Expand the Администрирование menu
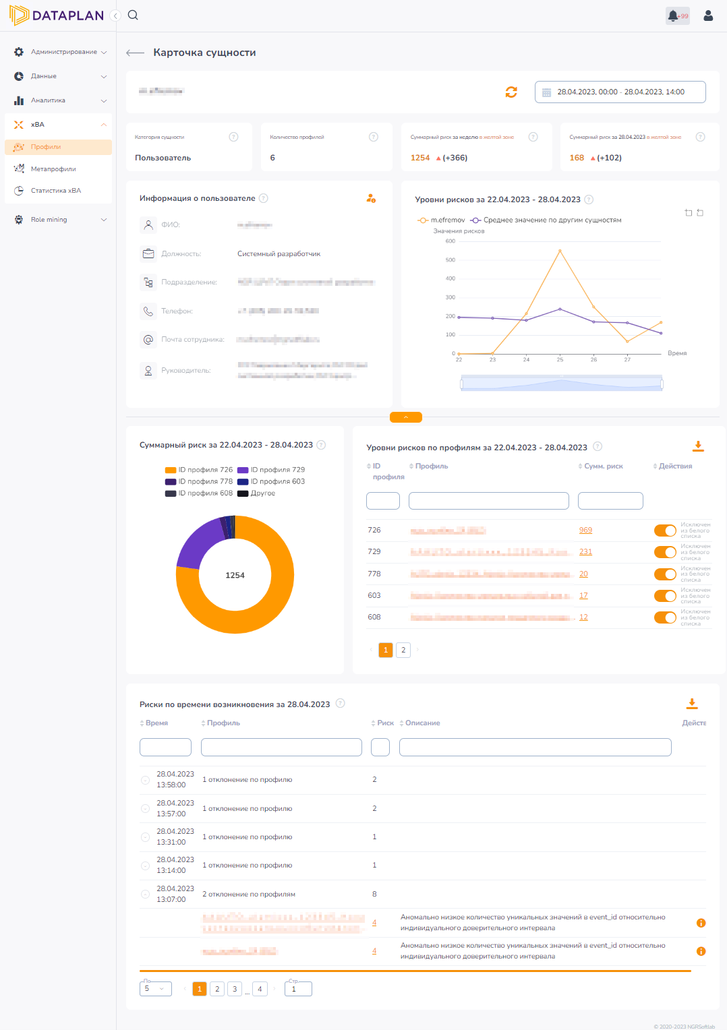727x1030 pixels. click(61, 52)
